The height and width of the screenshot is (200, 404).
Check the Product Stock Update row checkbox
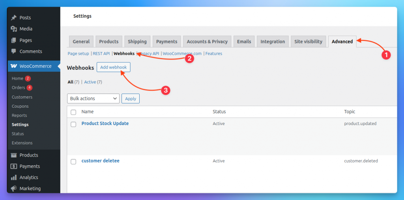point(73,124)
